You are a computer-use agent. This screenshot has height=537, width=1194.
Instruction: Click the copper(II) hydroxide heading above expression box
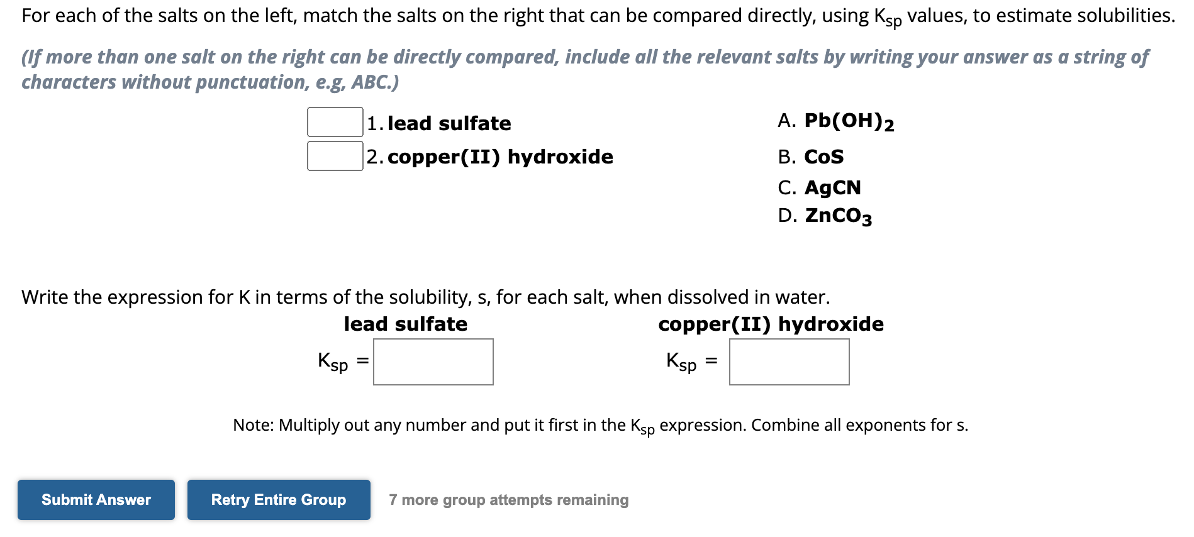point(770,324)
